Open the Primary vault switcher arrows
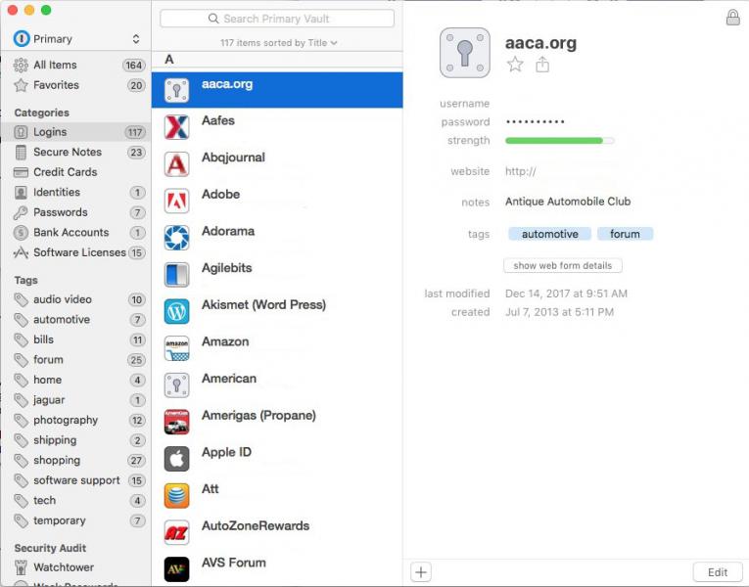Screen dimensions: 749x587 pyautogui.click(x=136, y=39)
